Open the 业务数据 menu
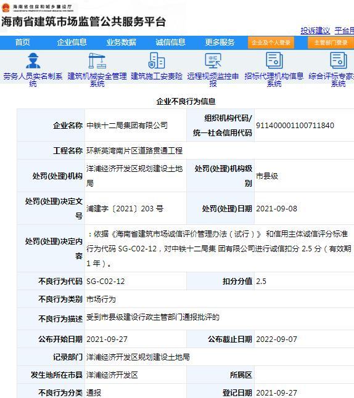The image size is (354, 398). click(121, 42)
